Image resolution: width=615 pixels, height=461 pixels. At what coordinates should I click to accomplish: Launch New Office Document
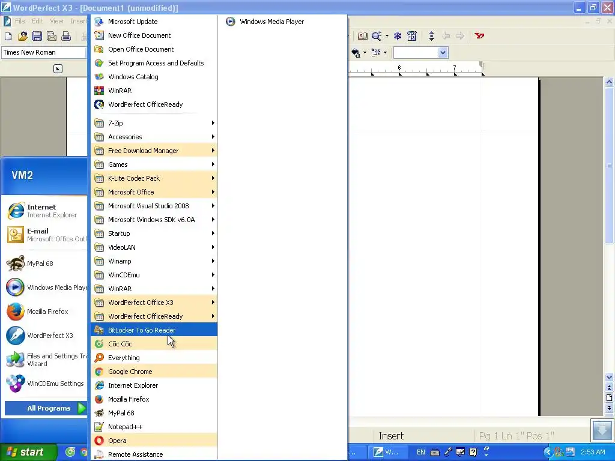coord(154,35)
